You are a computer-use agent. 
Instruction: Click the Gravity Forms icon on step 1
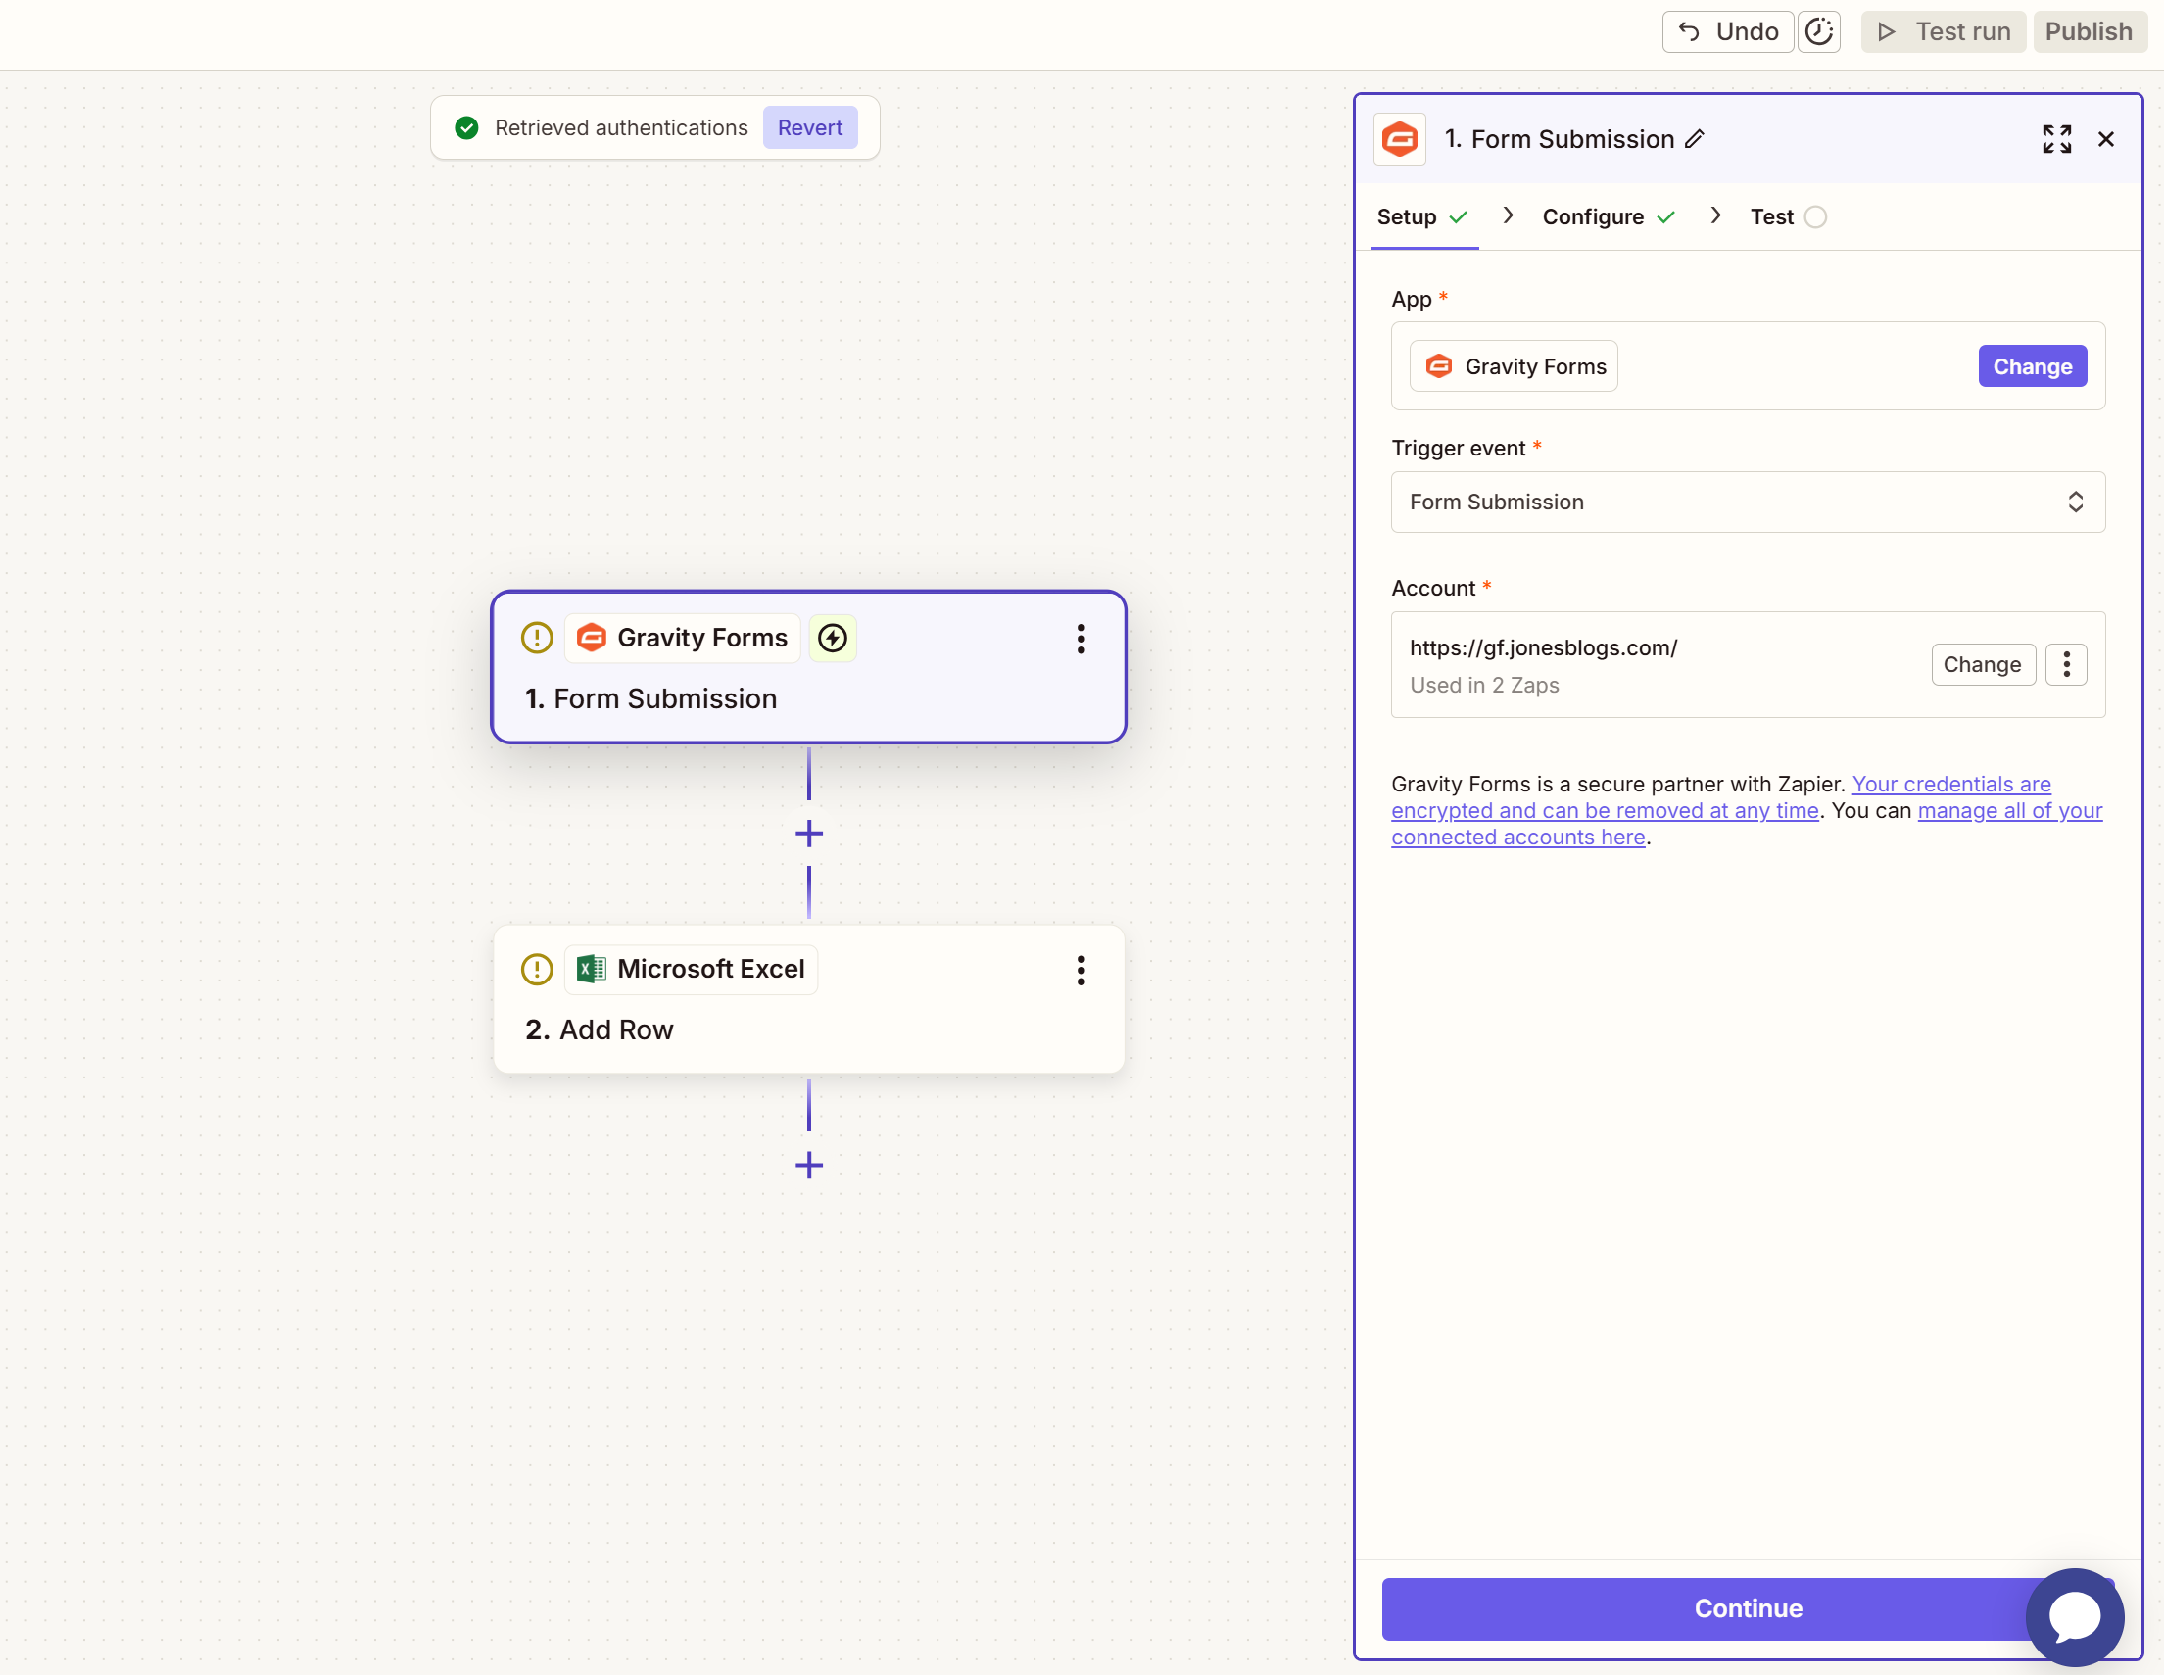(592, 638)
